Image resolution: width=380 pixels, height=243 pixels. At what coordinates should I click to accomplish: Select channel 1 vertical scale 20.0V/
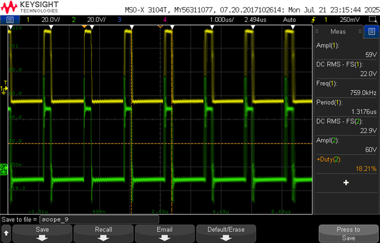50,20
